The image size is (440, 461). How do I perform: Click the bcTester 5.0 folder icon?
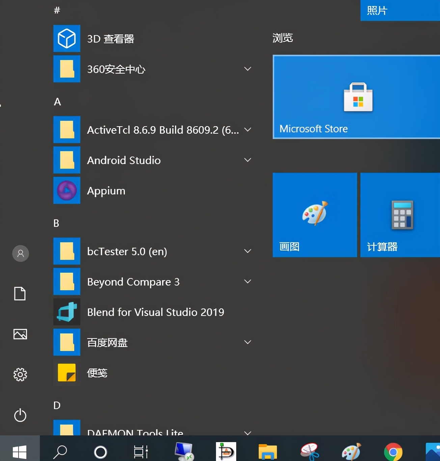tap(67, 251)
